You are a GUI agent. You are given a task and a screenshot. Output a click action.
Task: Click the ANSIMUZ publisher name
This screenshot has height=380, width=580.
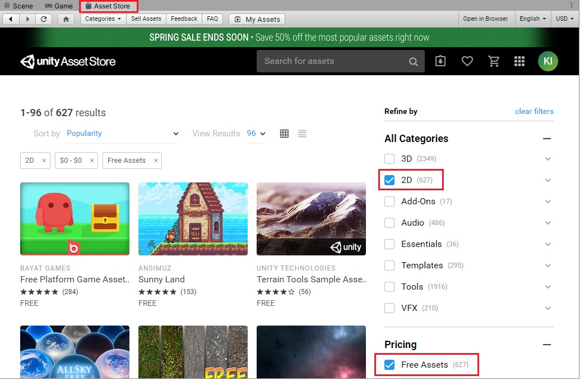click(155, 268)
